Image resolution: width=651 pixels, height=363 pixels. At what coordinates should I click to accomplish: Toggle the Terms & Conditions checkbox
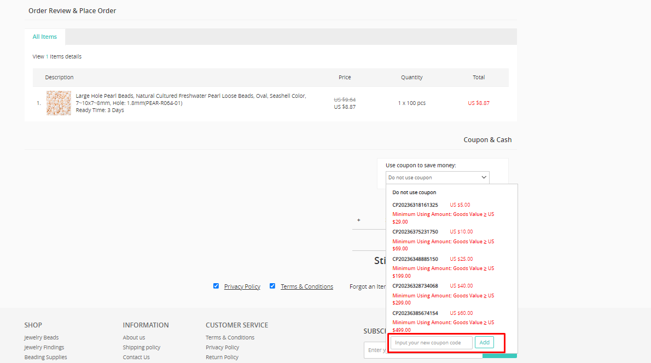272,286
